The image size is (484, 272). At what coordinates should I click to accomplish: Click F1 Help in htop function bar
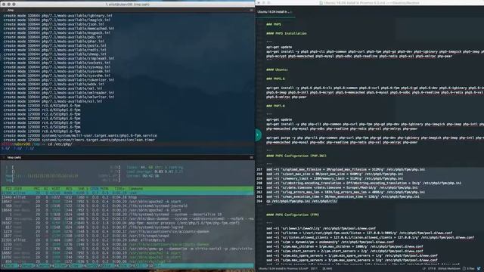(10, 265)
